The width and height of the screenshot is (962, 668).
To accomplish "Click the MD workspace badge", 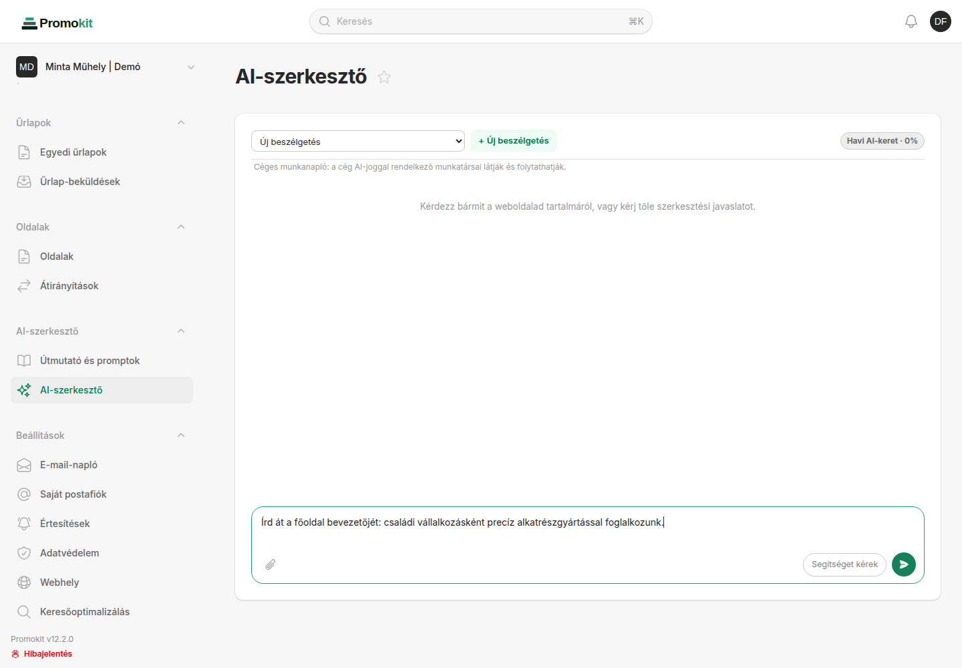I will click(x=27, y=67).
